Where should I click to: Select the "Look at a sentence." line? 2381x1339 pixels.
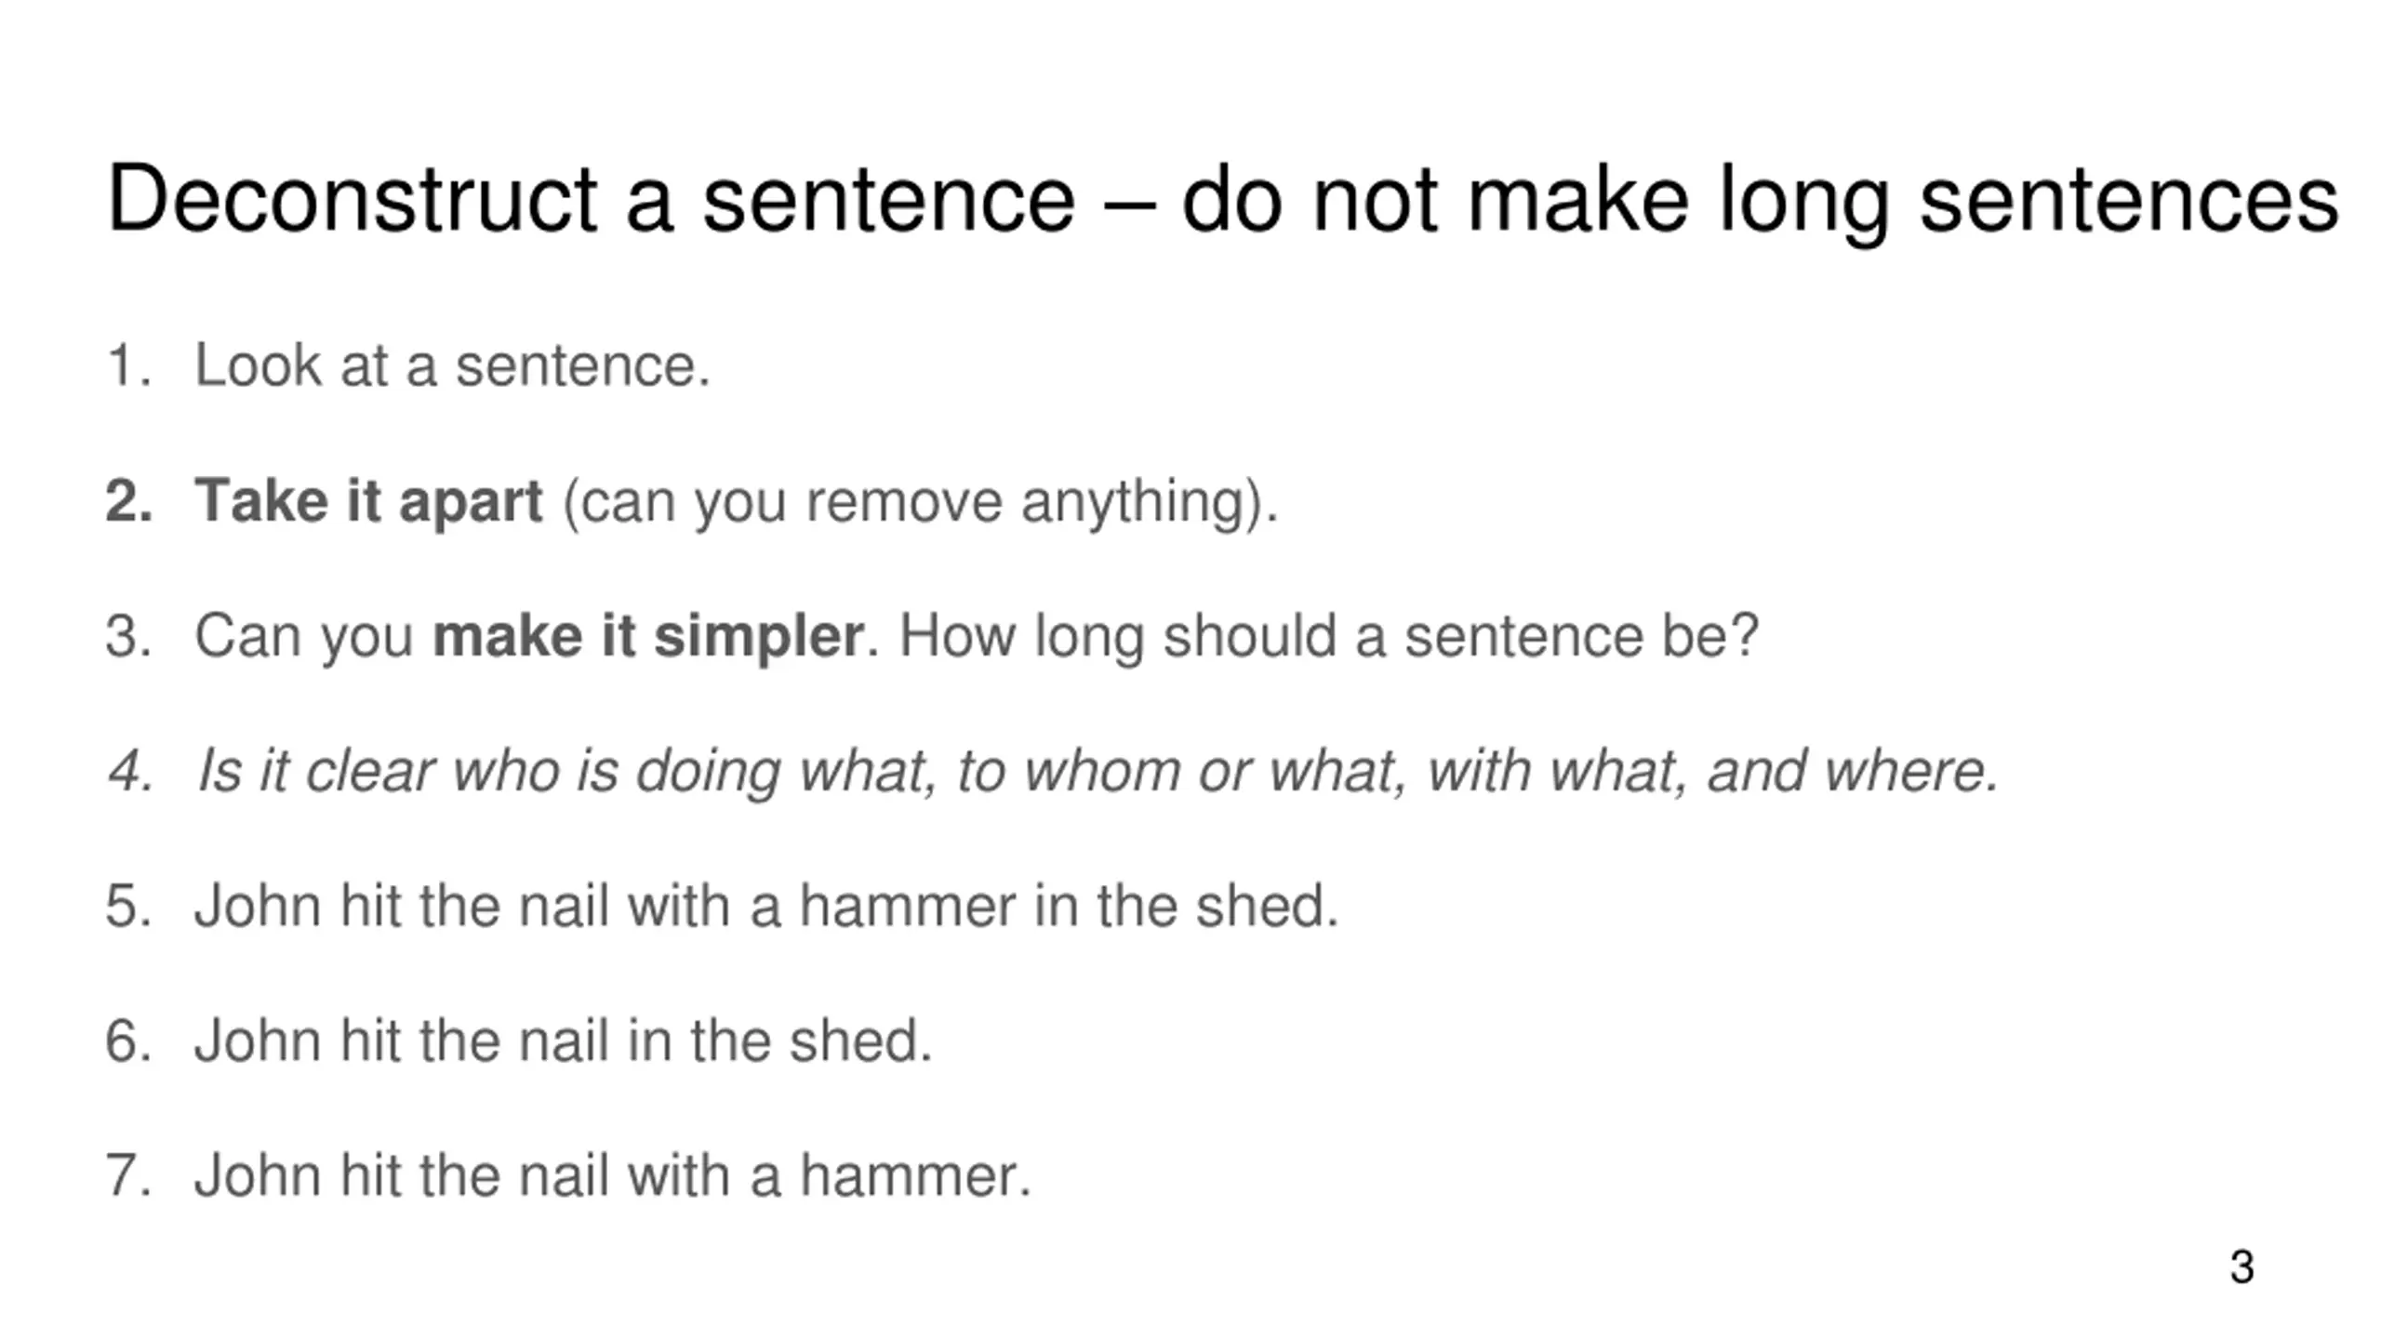(x=452, y=365)
